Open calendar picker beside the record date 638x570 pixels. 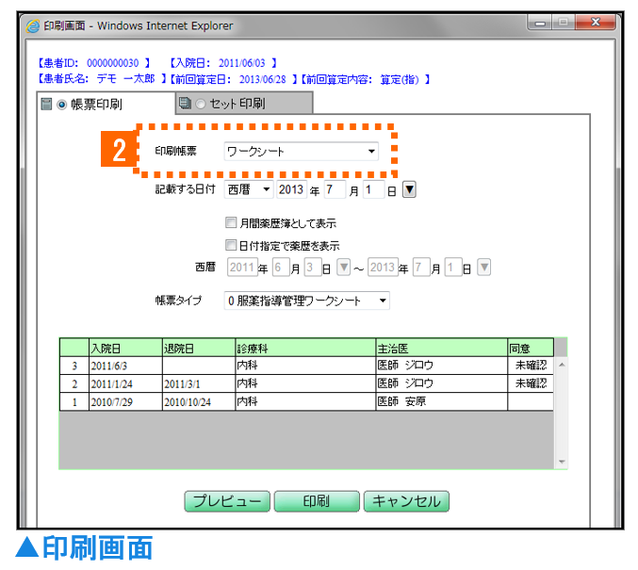click(409, 190)
